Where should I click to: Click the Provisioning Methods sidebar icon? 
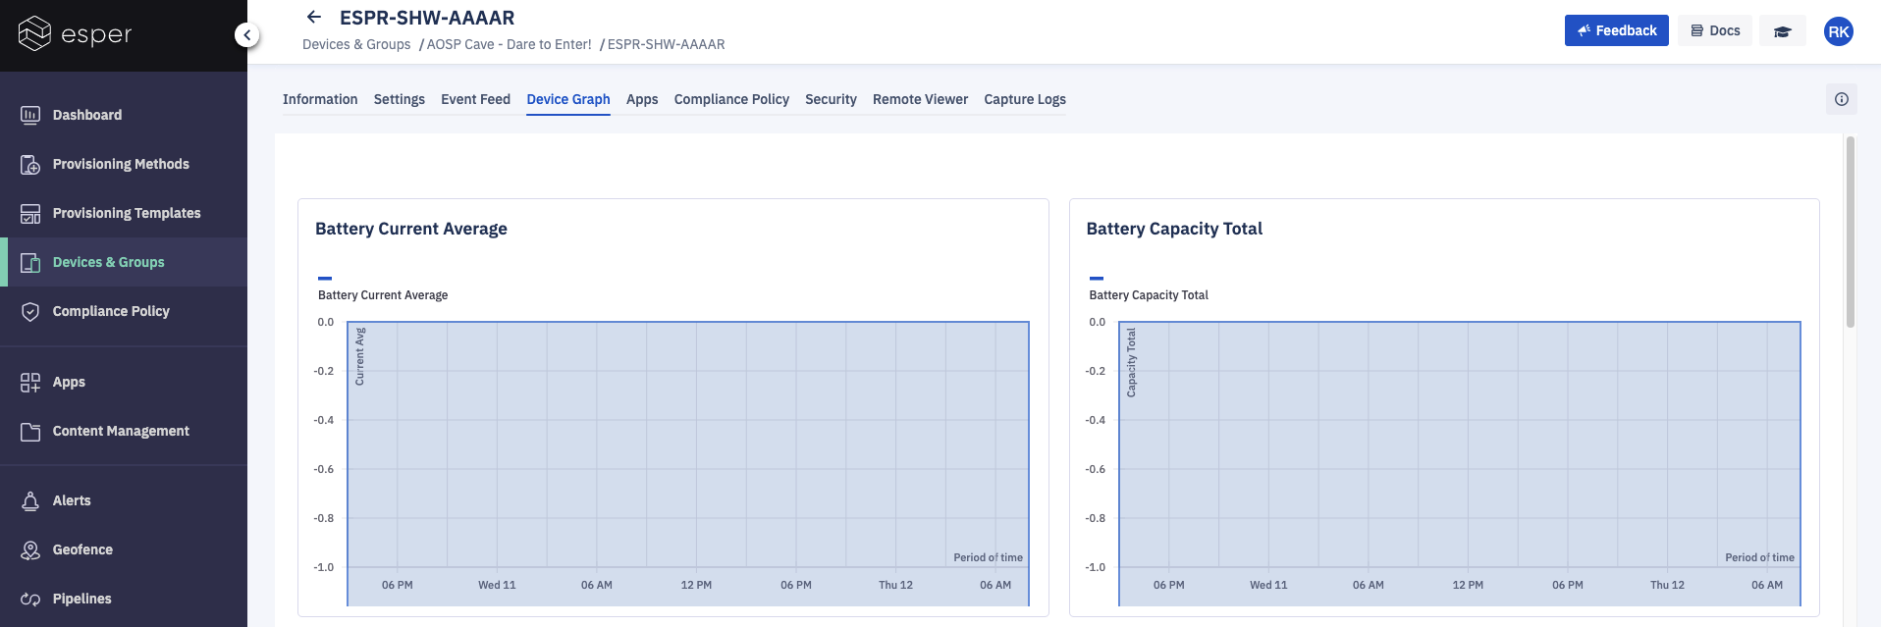pos(30,164)
